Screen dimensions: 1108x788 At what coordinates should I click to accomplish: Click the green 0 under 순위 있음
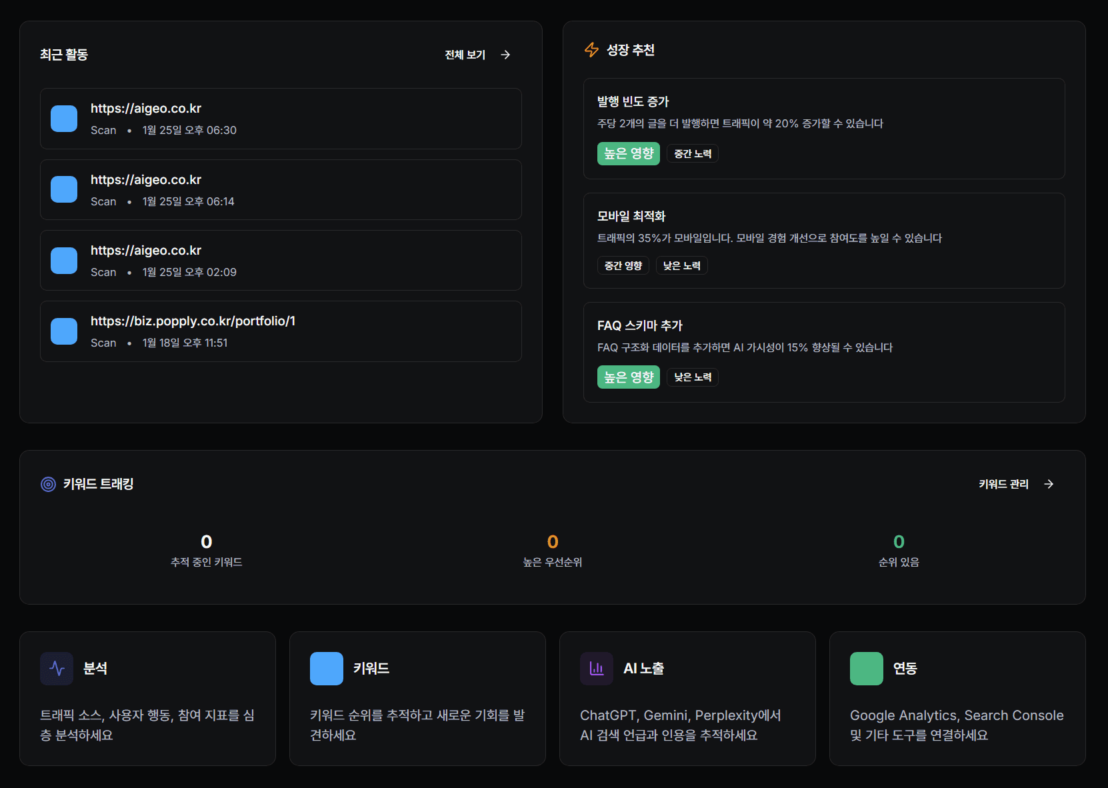pos(898,542)
